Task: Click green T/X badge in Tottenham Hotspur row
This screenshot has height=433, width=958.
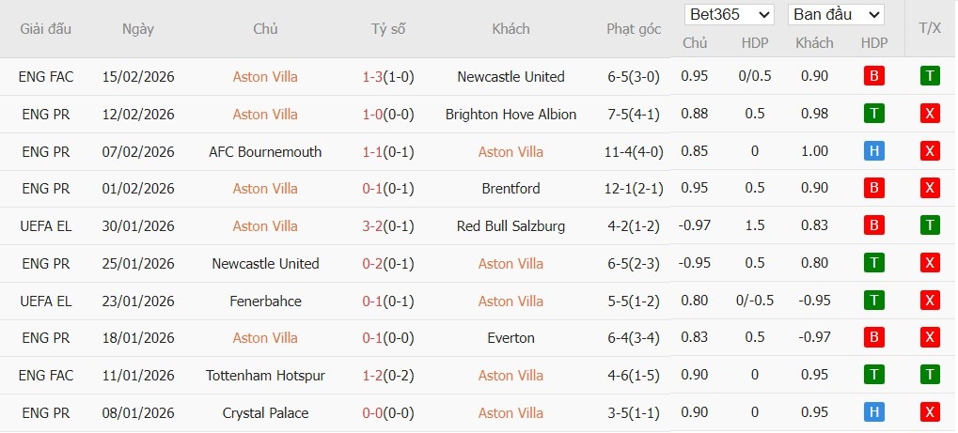Action: tap(930, 376)
